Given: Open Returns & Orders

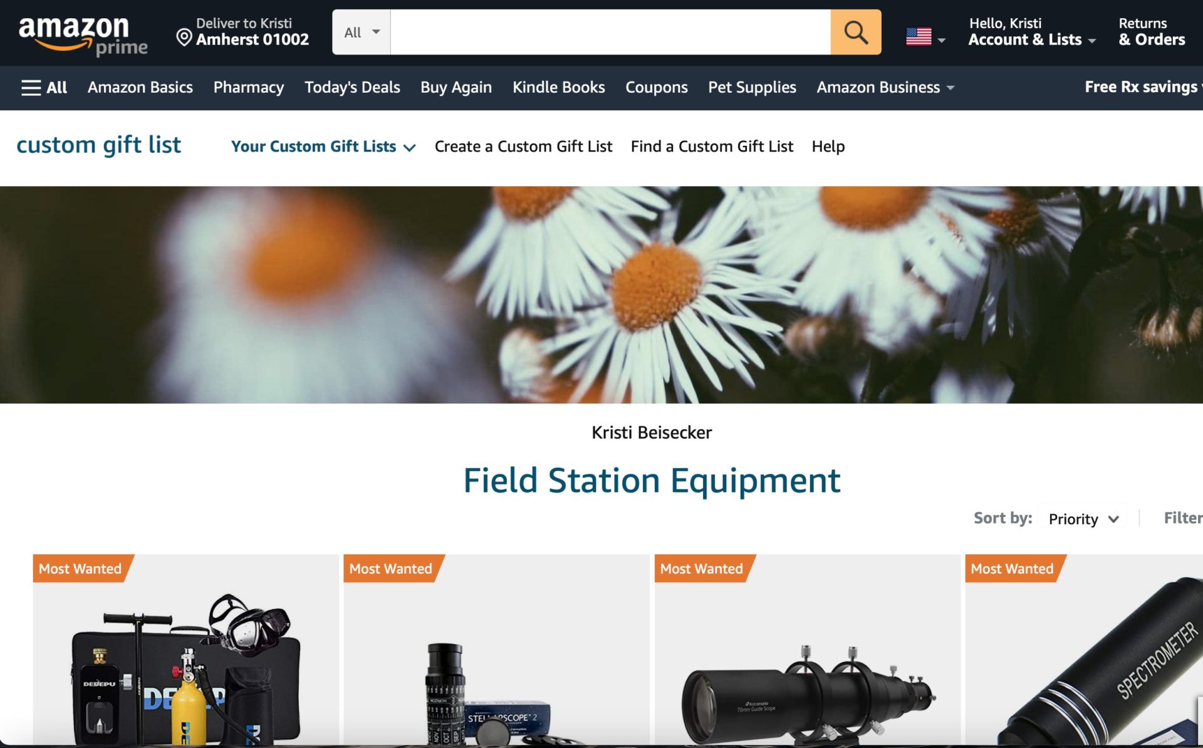Looking at the screenshot, I should [1152, 32].
